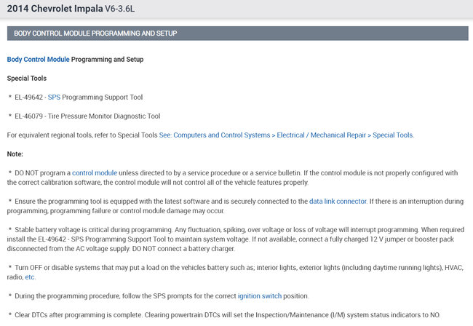Click the Note: heading

[x=15, y=154]
